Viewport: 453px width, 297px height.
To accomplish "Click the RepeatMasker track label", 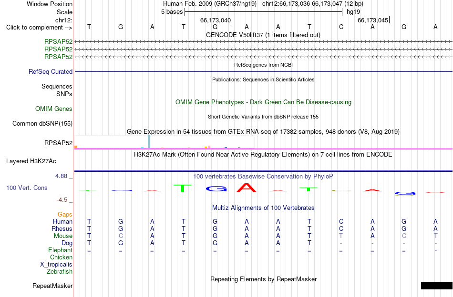I will point(52,286).
